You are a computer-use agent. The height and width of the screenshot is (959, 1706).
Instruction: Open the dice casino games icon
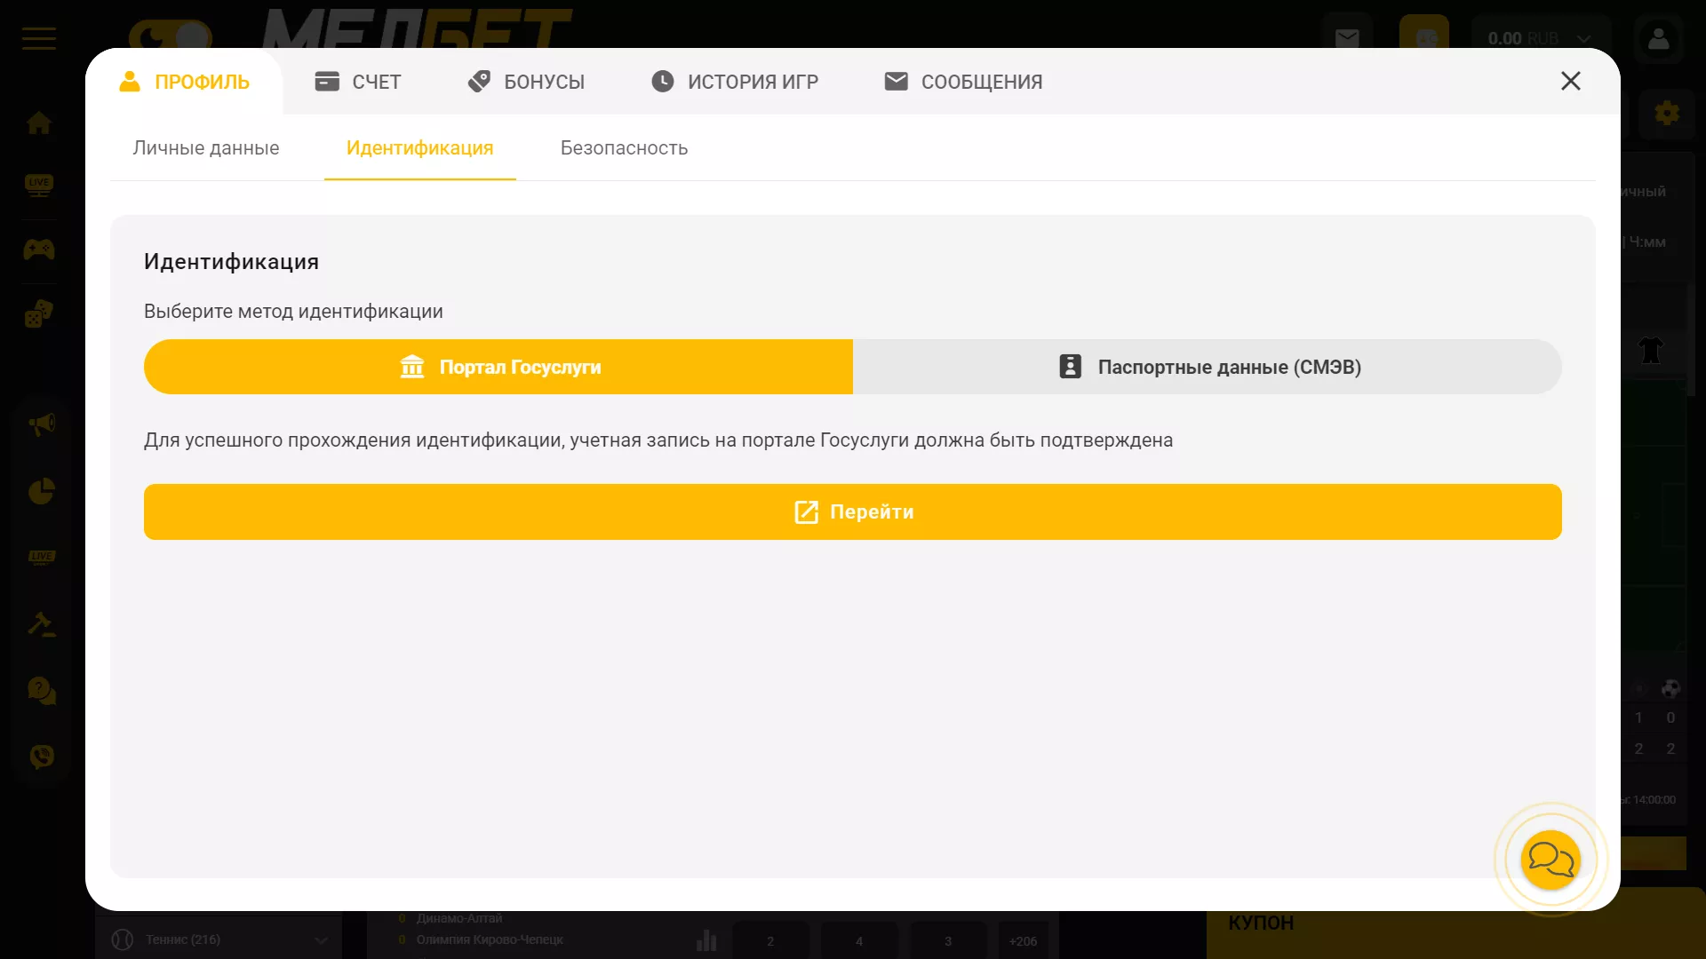pos(39,313)
